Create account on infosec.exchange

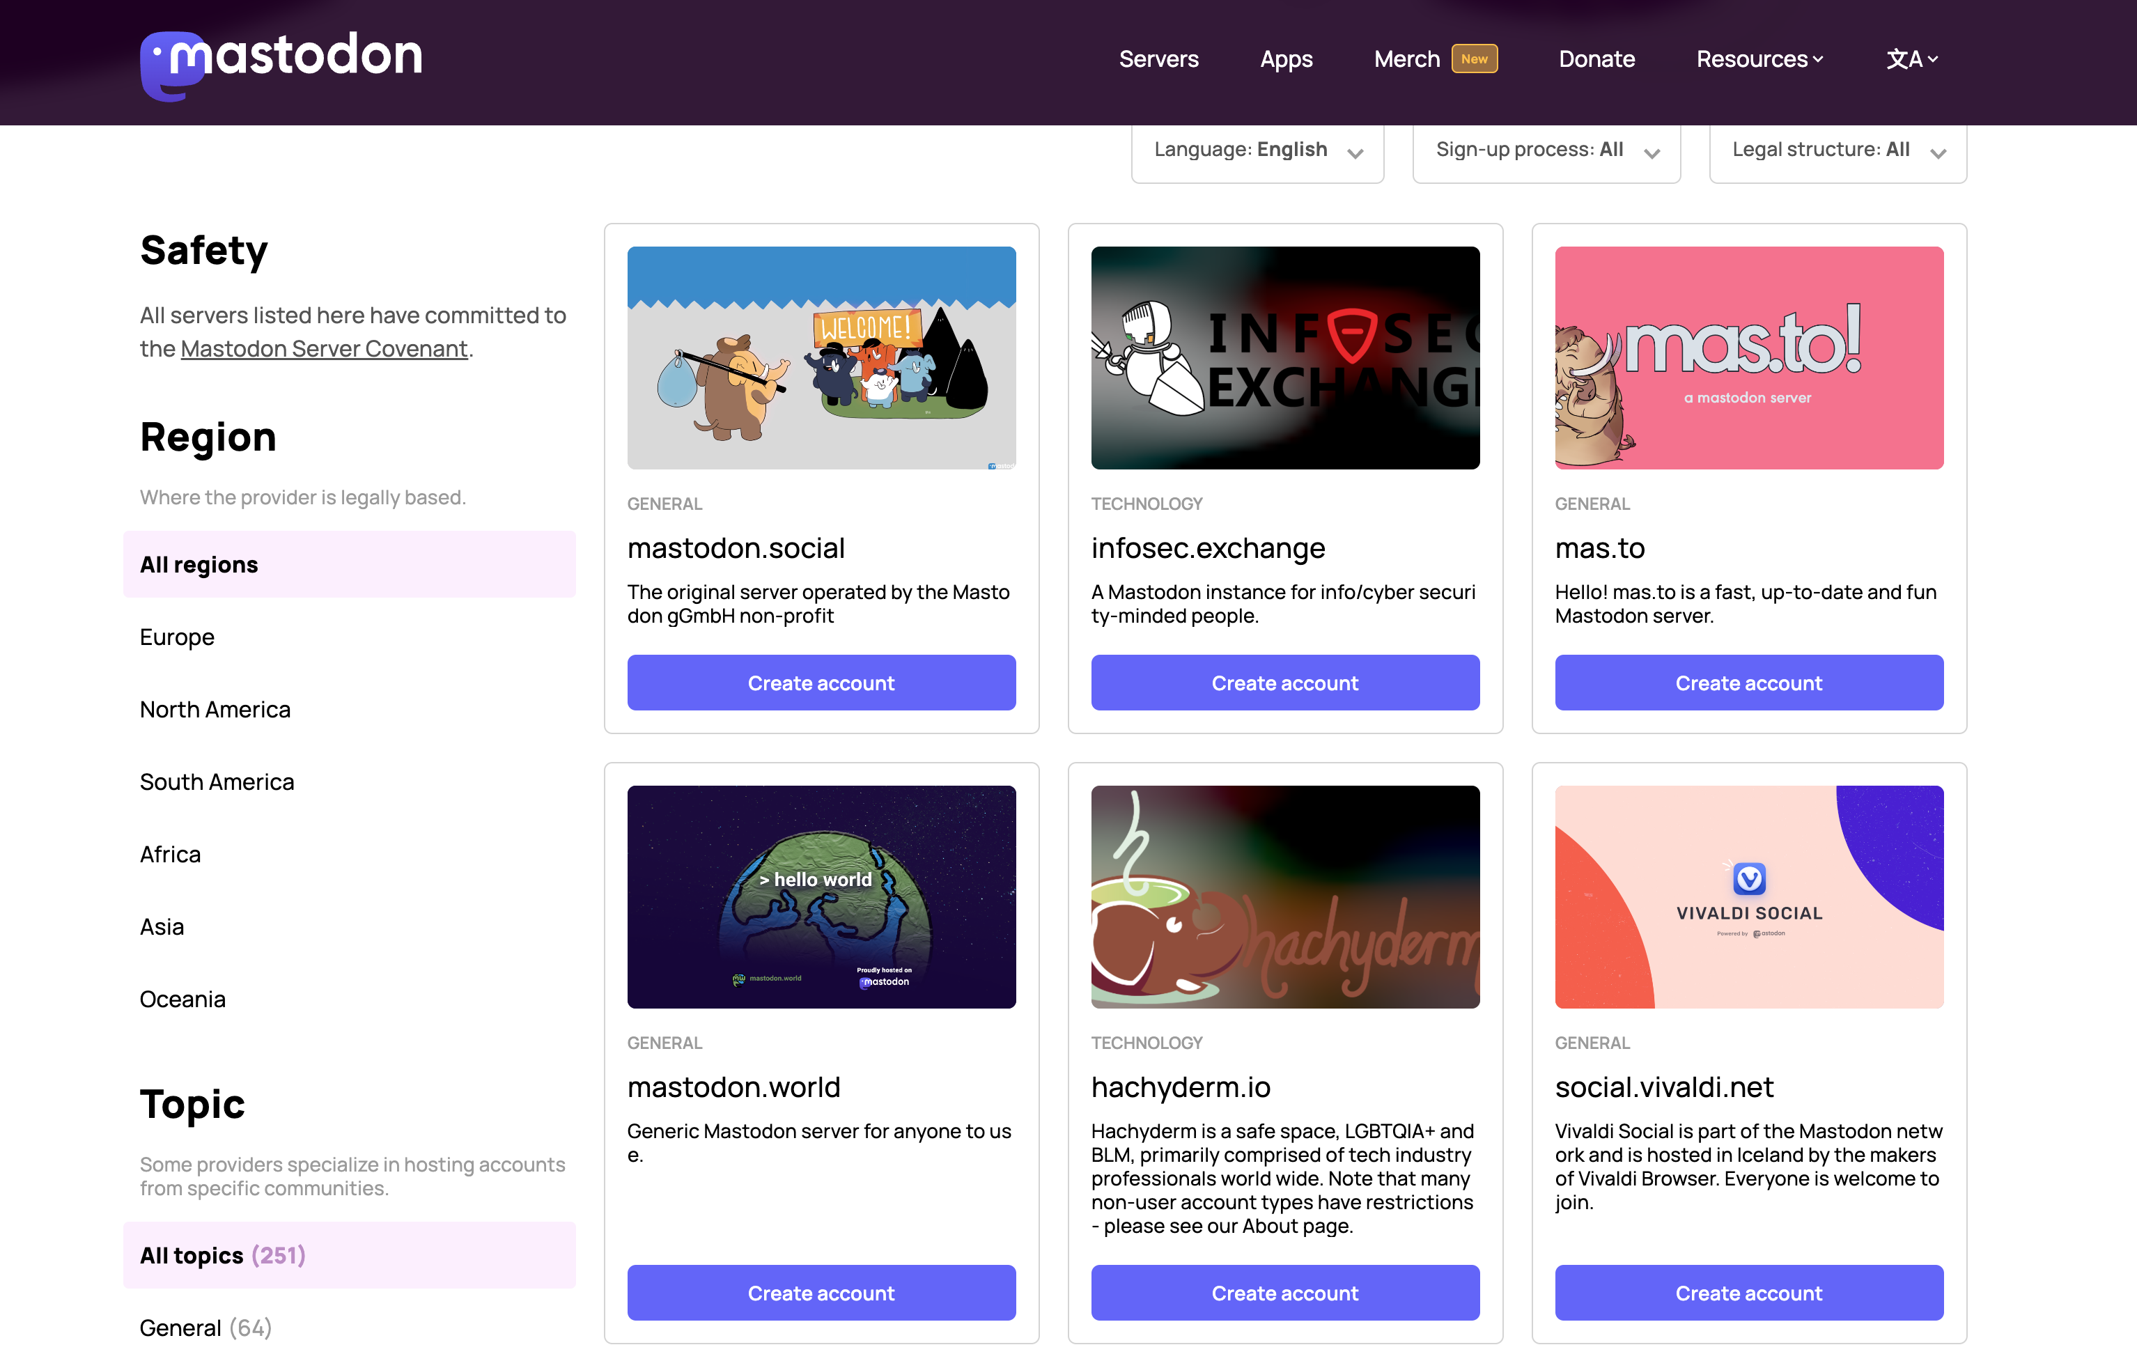1284,683
